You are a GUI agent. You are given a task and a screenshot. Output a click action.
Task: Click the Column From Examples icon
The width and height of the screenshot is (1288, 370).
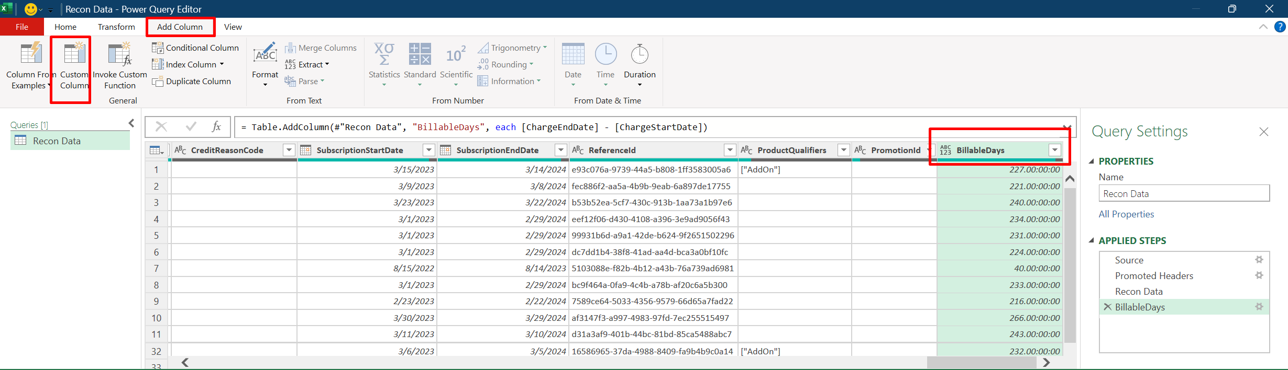click(x=31, y=54)
